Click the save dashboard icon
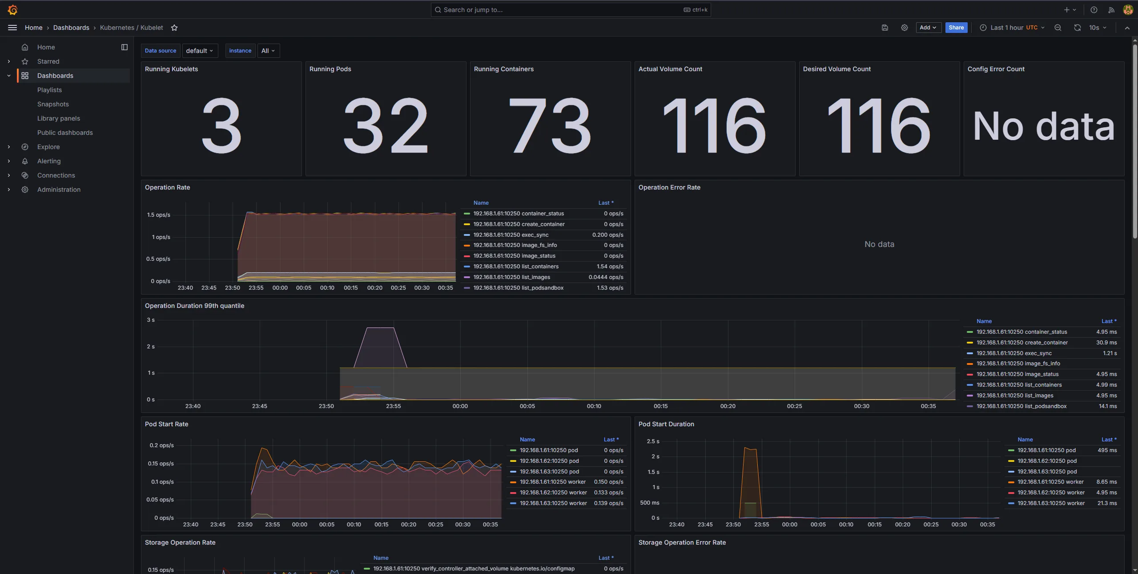 click(885, 28)
